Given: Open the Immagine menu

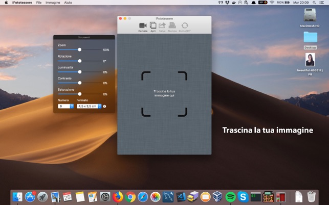Looking at the screenshot, I should click(53, 3).
